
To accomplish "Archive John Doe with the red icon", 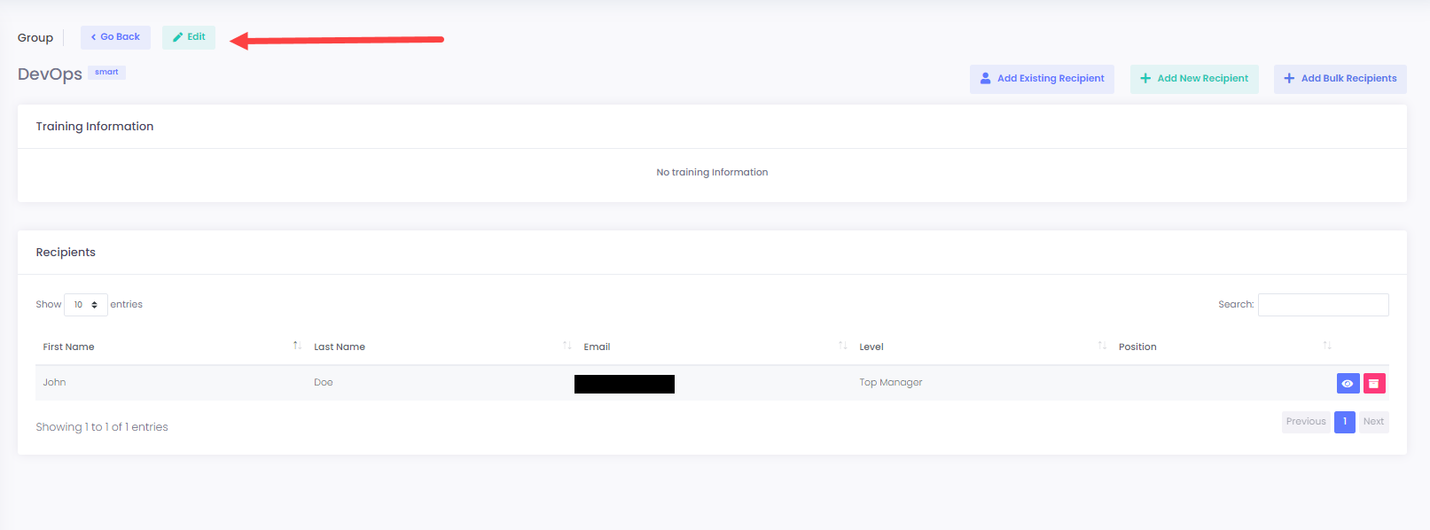I will pos(1373,383).
